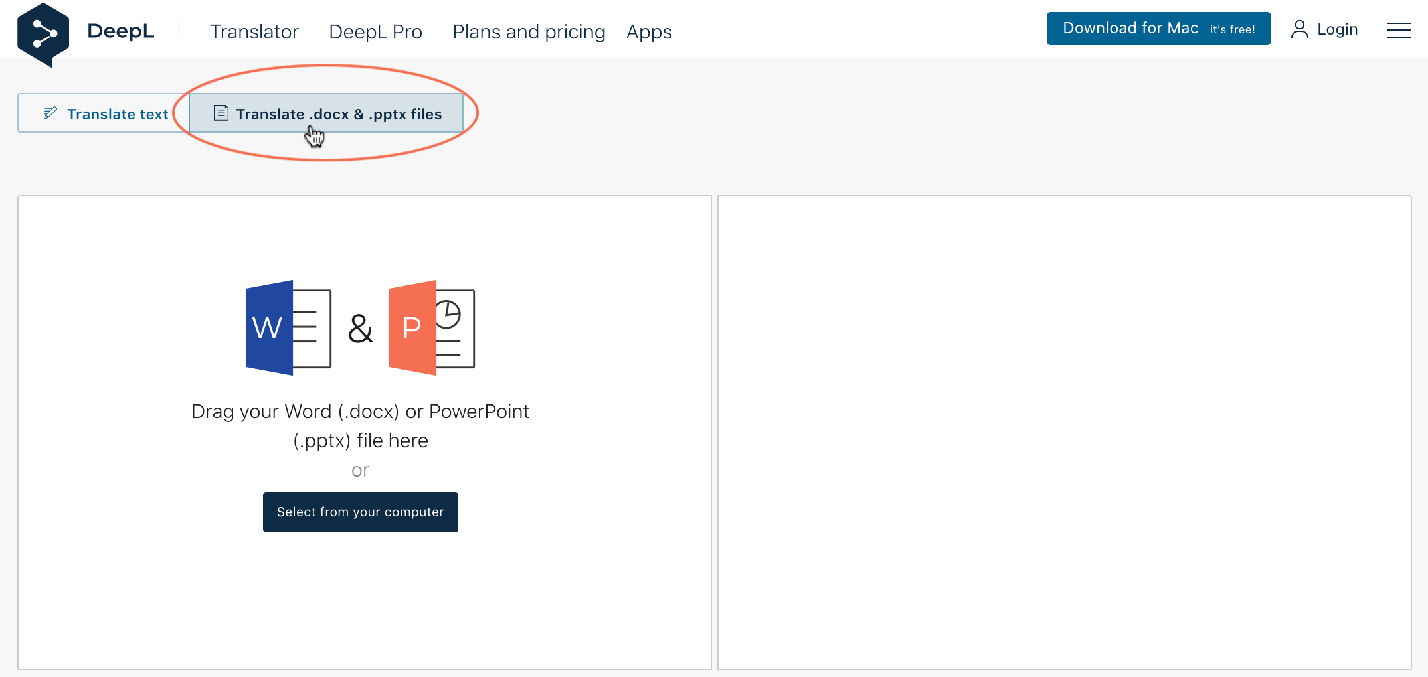Click the orange PowerPoint icon
This screenshot has height=677, width=1428.
pos(432,328)
